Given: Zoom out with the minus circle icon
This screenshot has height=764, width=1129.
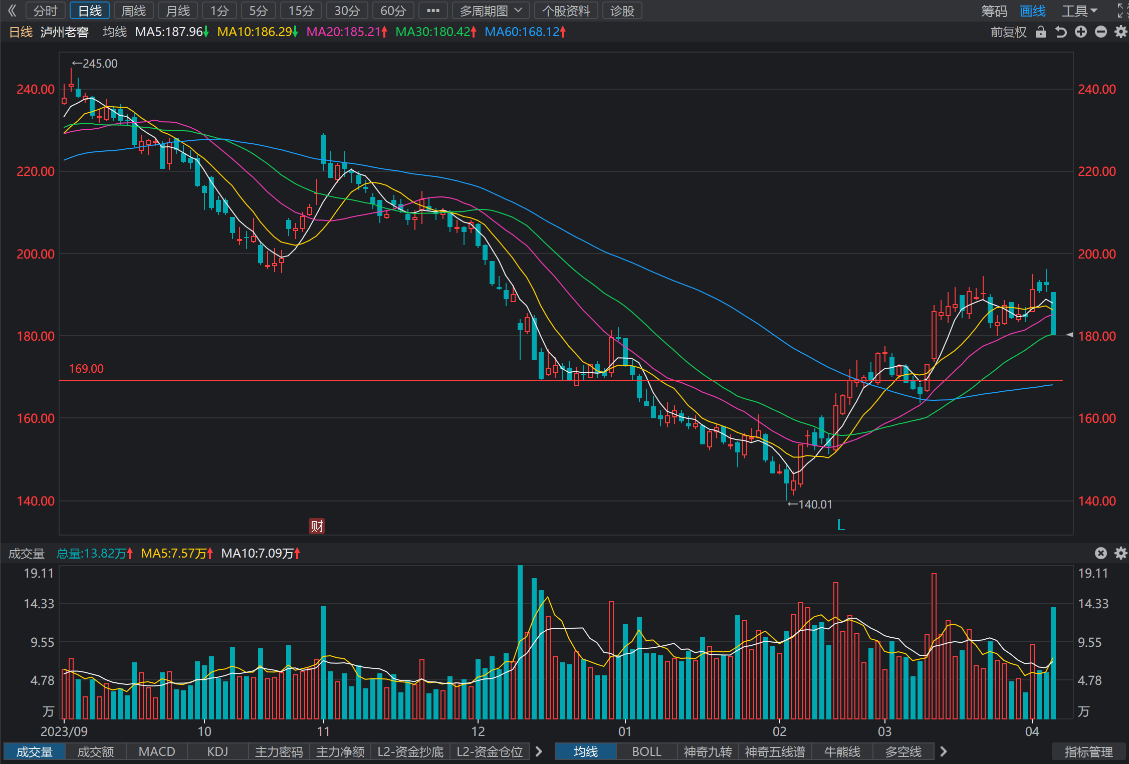Looking at the screenshot, I should [1101, 32].
